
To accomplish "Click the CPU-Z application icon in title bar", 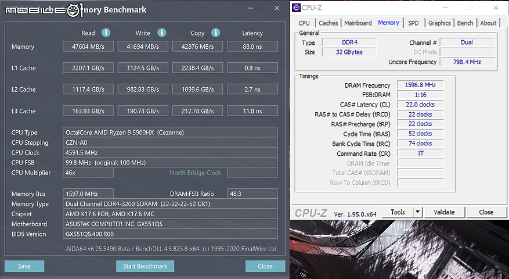I will (296, 8).
